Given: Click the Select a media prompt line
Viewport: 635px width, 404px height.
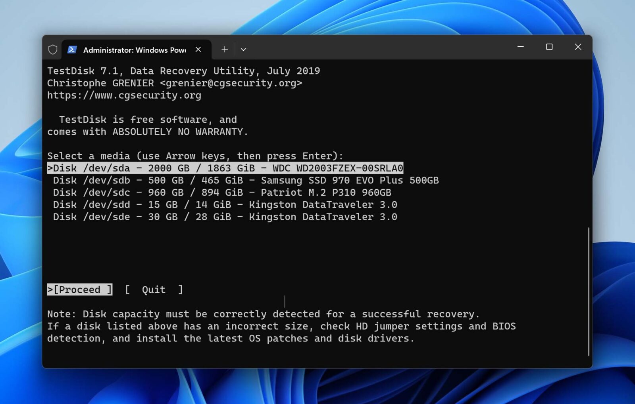Looking at the screenshot, I should [195, 156].
